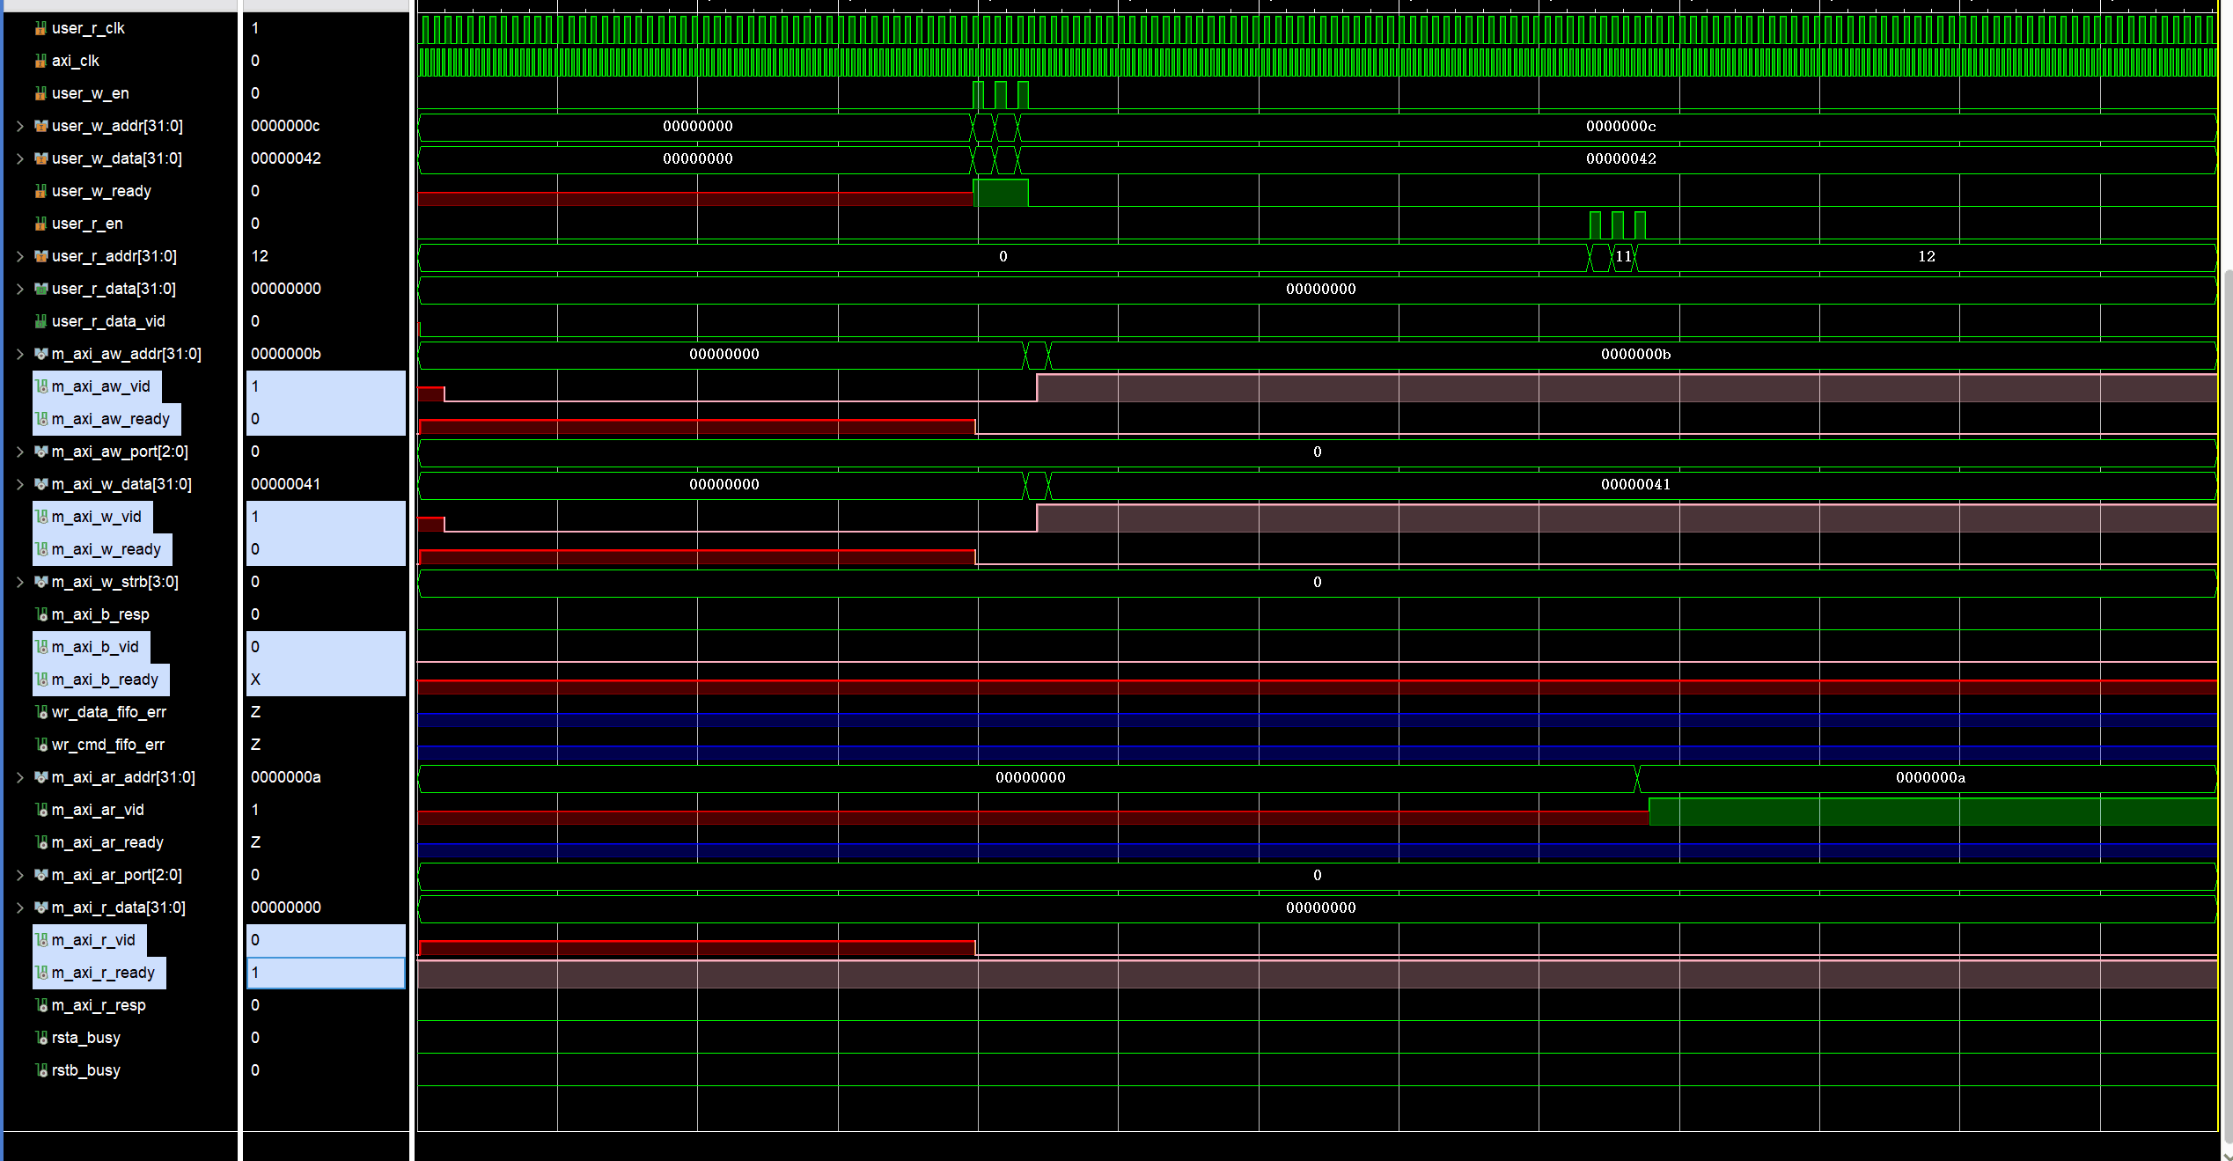The height and width of the screenshot is (1161, 2233).
Task: Select the m_axi_b_vid signal name
Action: (95, 647)
